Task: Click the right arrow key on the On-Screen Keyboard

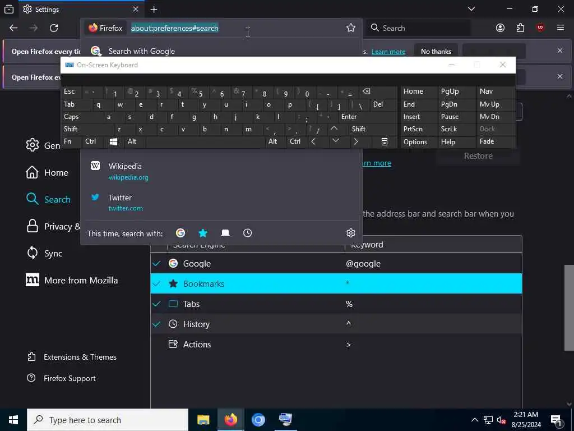Action: coord(356,142)
